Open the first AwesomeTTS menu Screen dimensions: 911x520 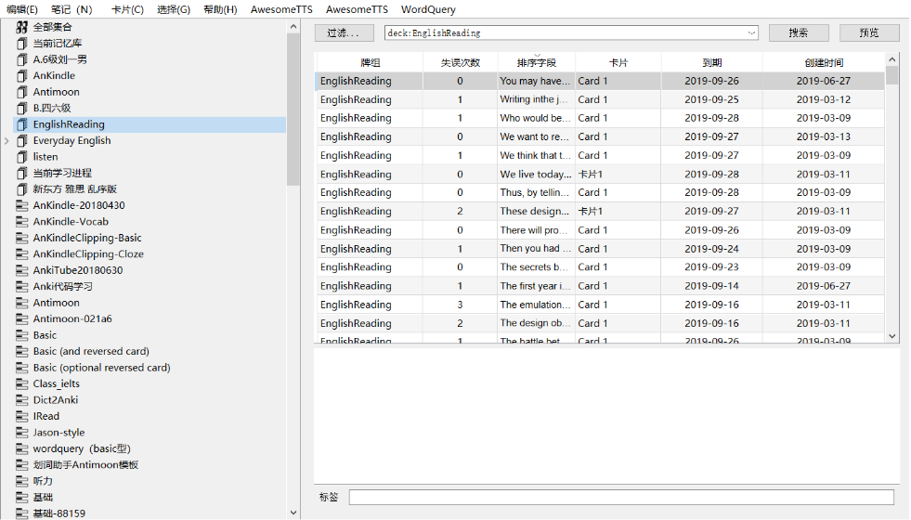point(281,9)
